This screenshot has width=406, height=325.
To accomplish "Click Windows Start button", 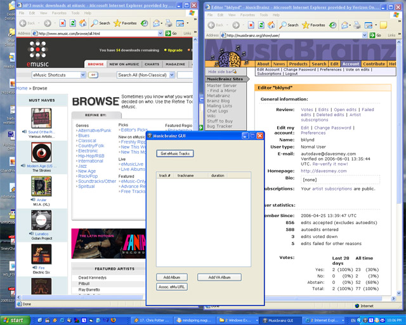I will [15, 321].
